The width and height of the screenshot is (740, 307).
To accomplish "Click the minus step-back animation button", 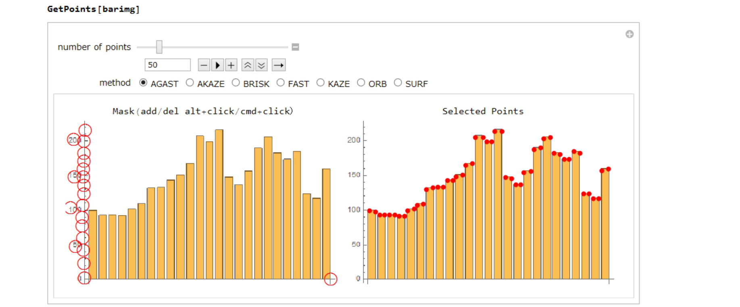I will (x=204, y=65).
